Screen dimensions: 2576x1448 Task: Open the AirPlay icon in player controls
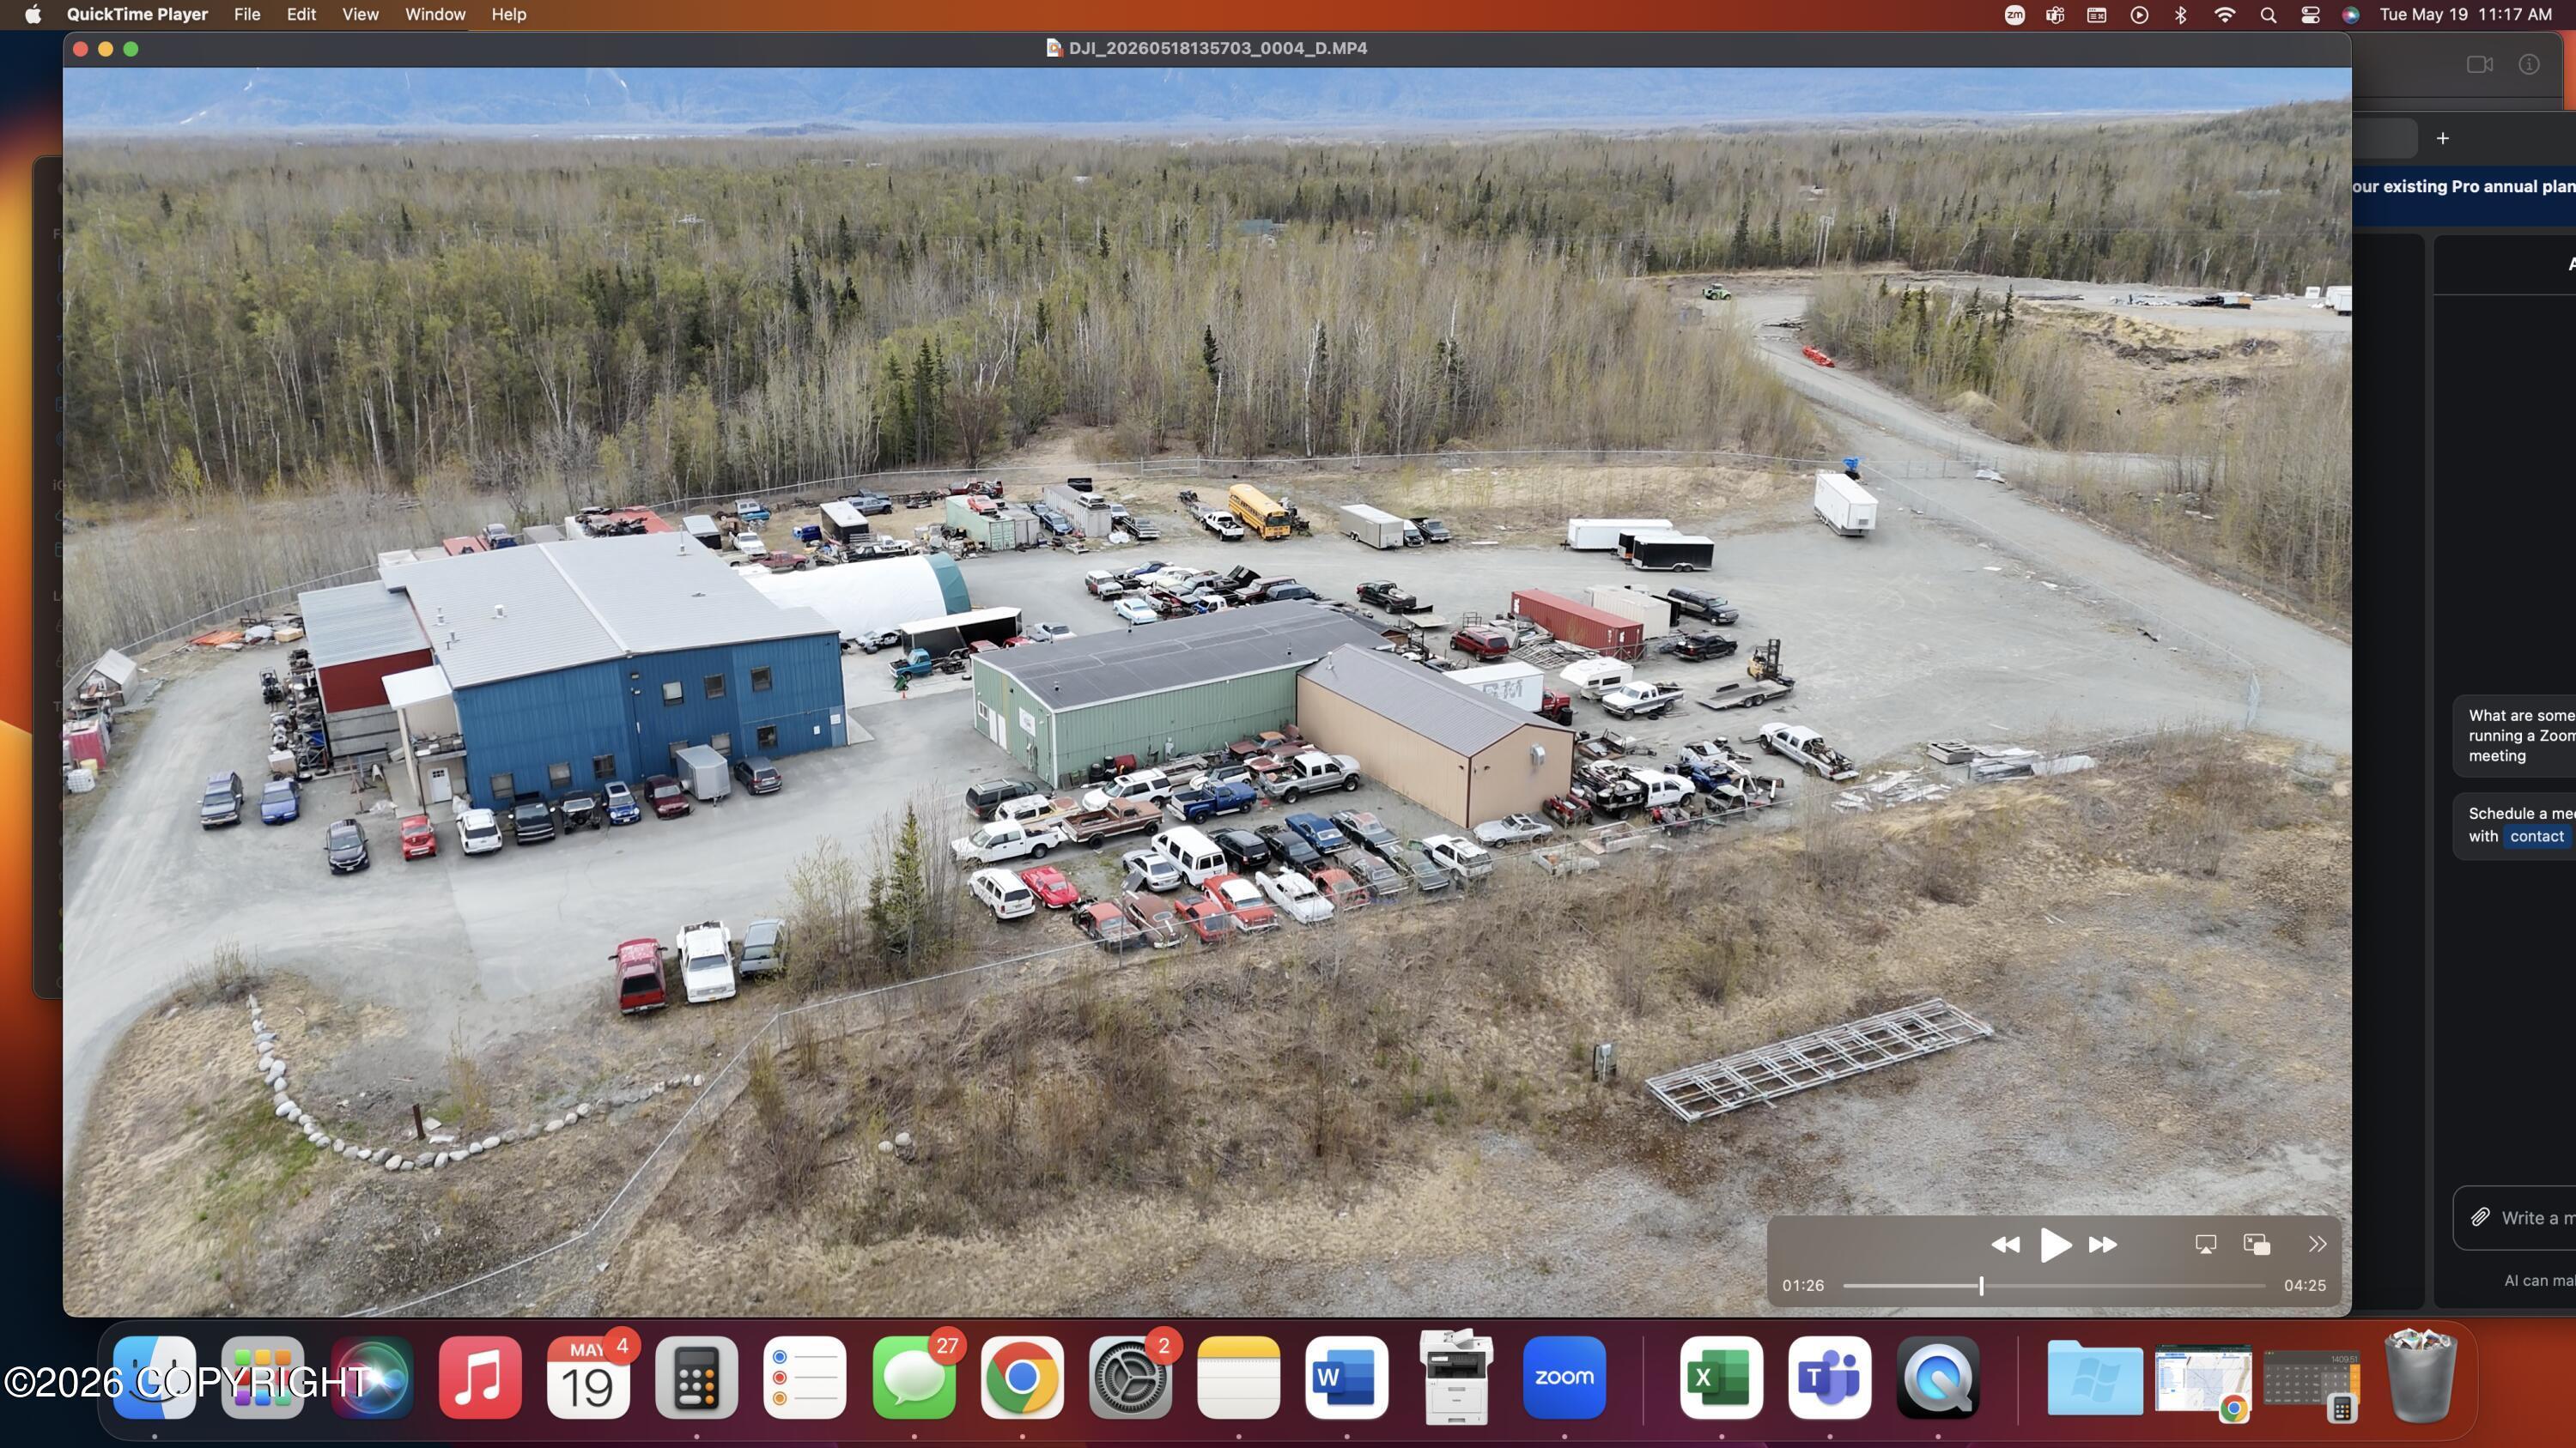(2205, 1244)
